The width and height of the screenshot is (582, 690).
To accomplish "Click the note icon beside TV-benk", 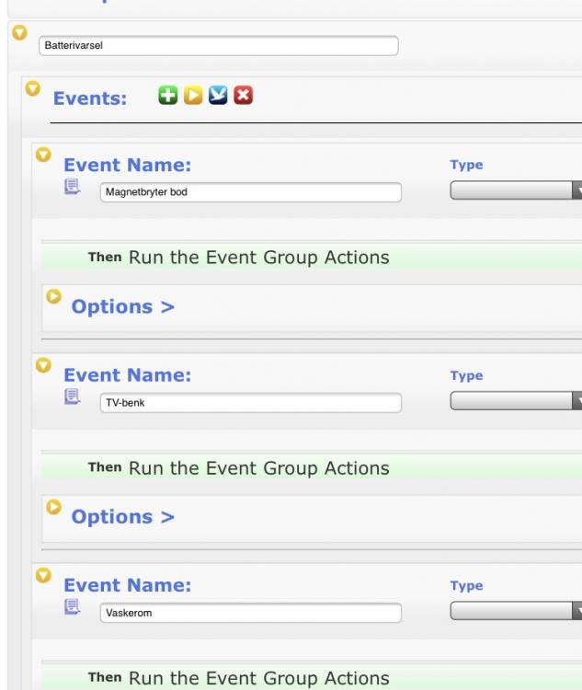I will (x=72, y=399).
